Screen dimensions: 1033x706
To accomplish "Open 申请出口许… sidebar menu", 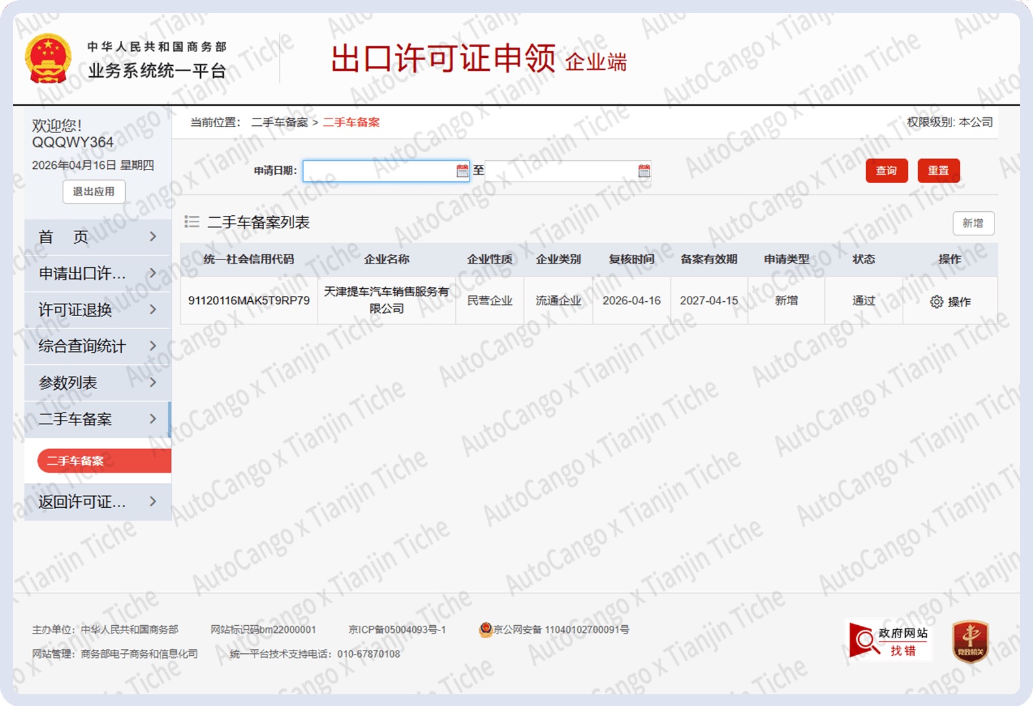I will click(x=97, y=273).
